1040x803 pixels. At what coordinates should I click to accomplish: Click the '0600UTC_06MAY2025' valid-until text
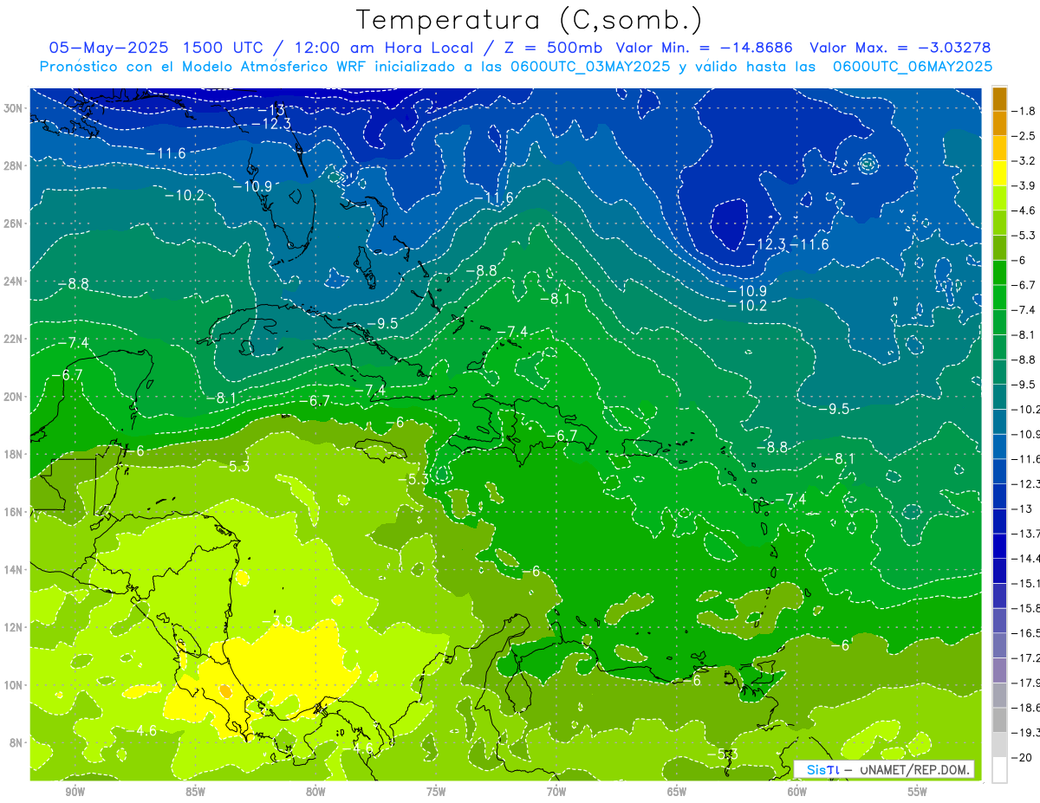pos(913,67)
